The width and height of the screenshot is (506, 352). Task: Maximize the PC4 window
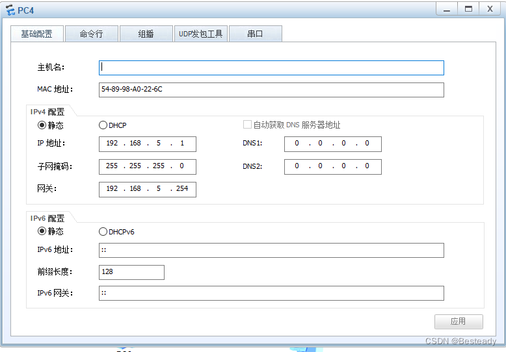[468, 9]
